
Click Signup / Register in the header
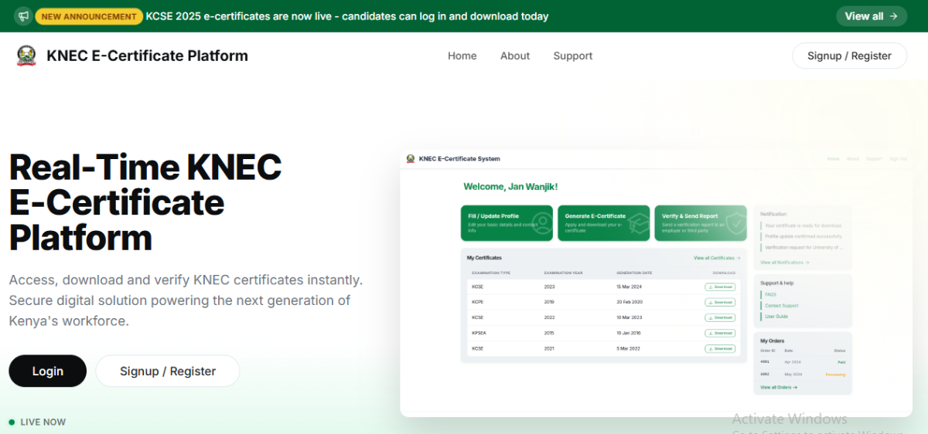pyautogui.click(x=849, y=56)
